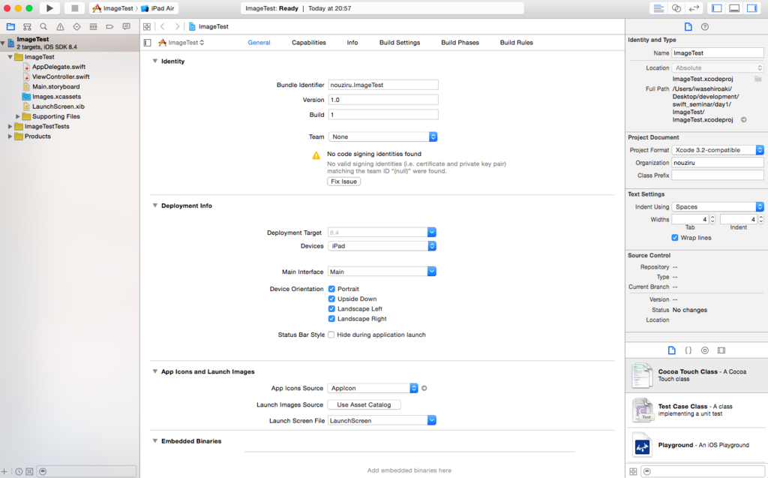Collapse the Deployment Info section
Image resolution: width=768 pixels, height=478 pixels.
pyautogui.click(x=154, y=206)
